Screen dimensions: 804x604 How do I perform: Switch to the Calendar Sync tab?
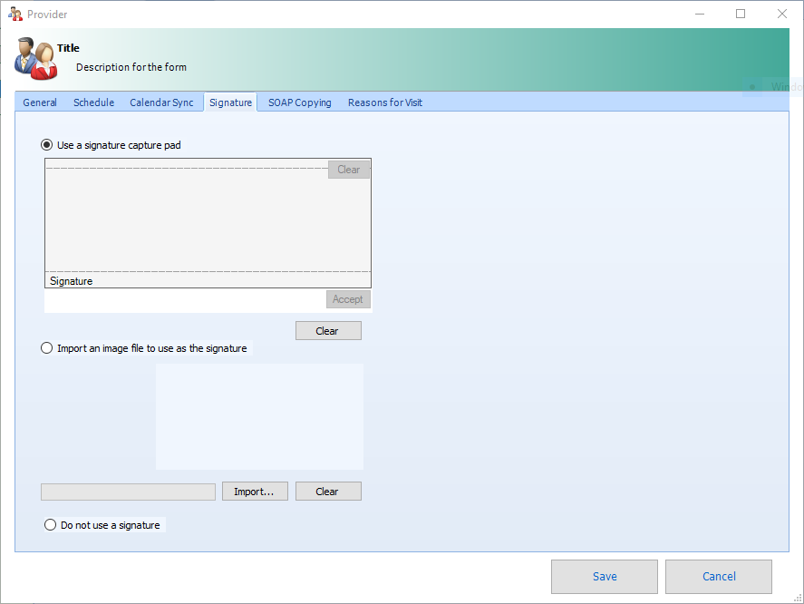point(161,102)
